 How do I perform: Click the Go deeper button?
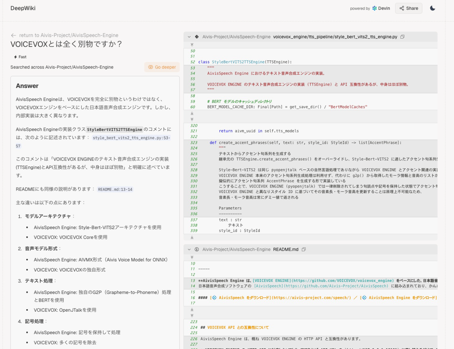(162, 67)
